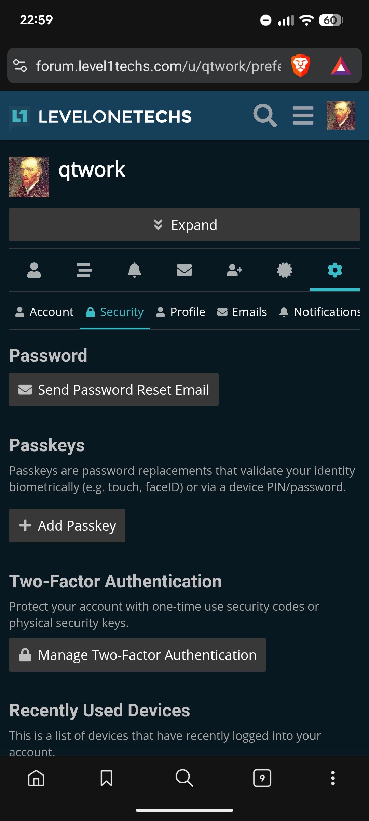Tap the Brave Rewards triangle icon
This screenshot has height=821, width=369.
click(341, 66)
